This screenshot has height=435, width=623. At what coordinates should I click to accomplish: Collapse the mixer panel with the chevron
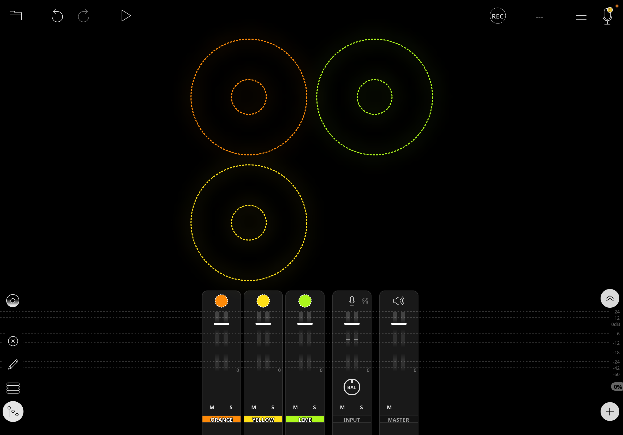[x=610, y=298]
